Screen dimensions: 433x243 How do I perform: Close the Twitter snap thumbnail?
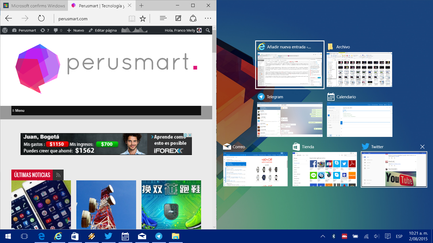[x=422, y=147]
